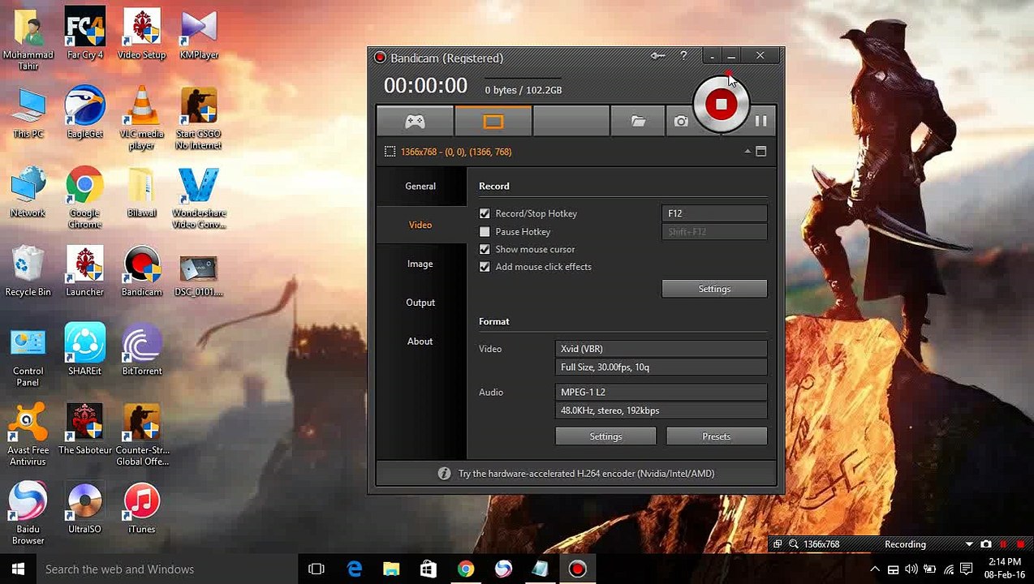Open the Recording bar dropdown arrow
1034x584 pixels.
[x=969, y=544]
